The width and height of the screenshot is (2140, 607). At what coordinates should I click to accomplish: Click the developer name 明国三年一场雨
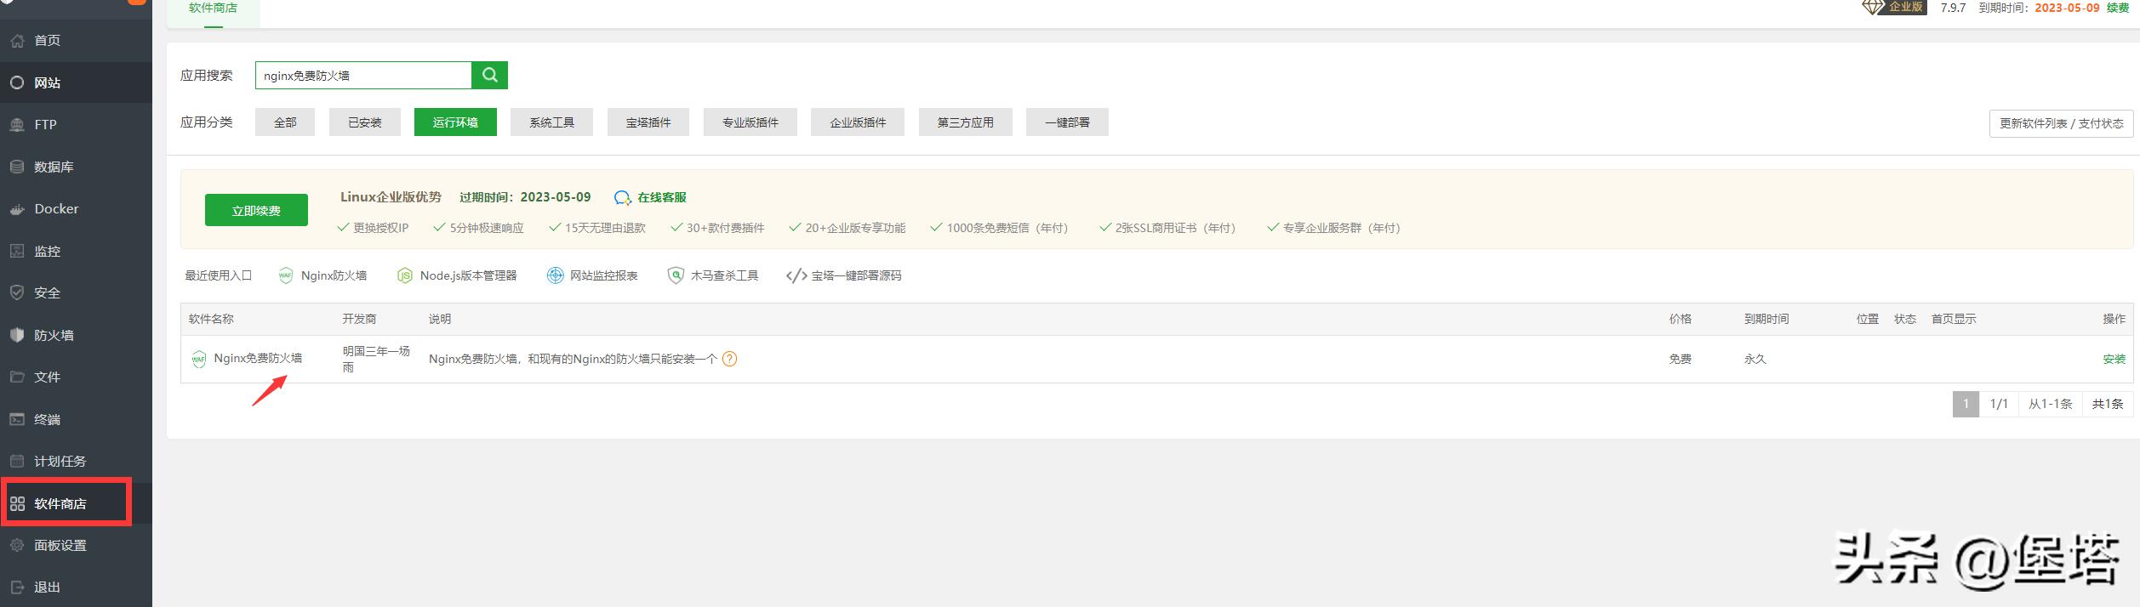(376, 359)
